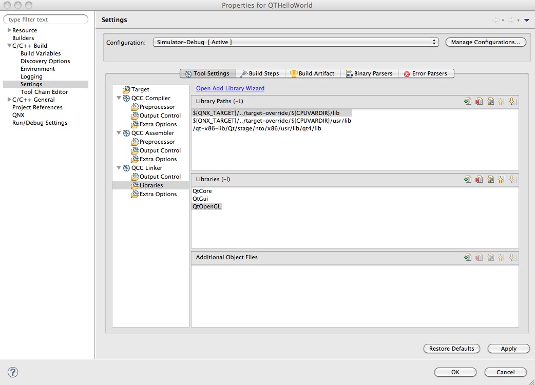Open the Configuration dropdown Simulator-Debug
The image size is (535, 385).
[295, 42]
